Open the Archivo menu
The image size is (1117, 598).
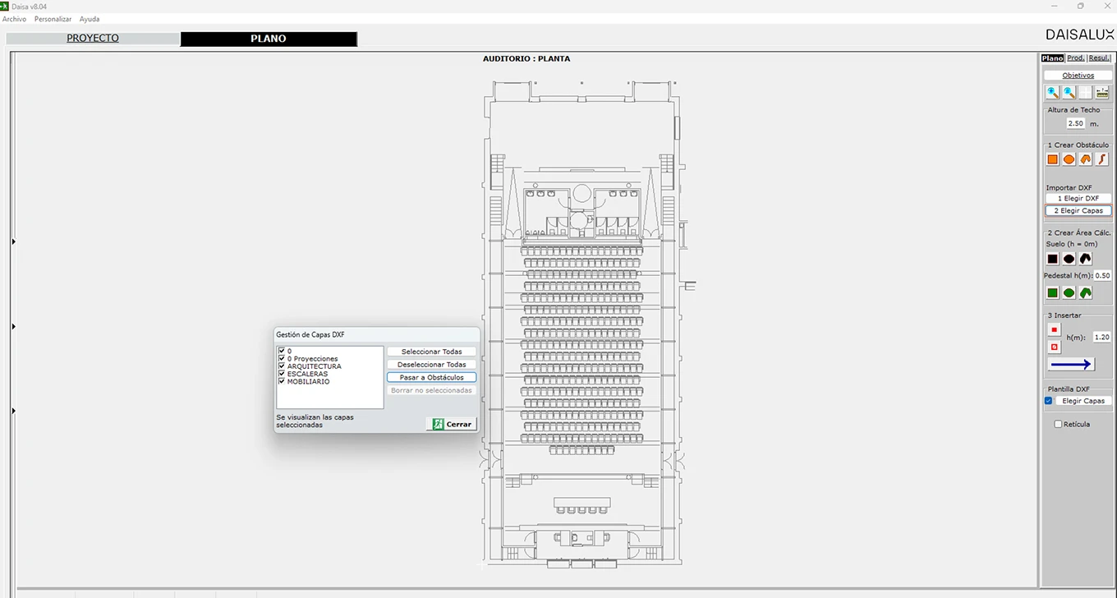(14, 19)
